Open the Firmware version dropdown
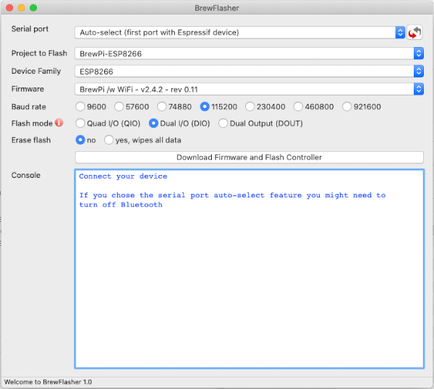The width and height of the screenshot is (434, 389). tap(249, 90)
